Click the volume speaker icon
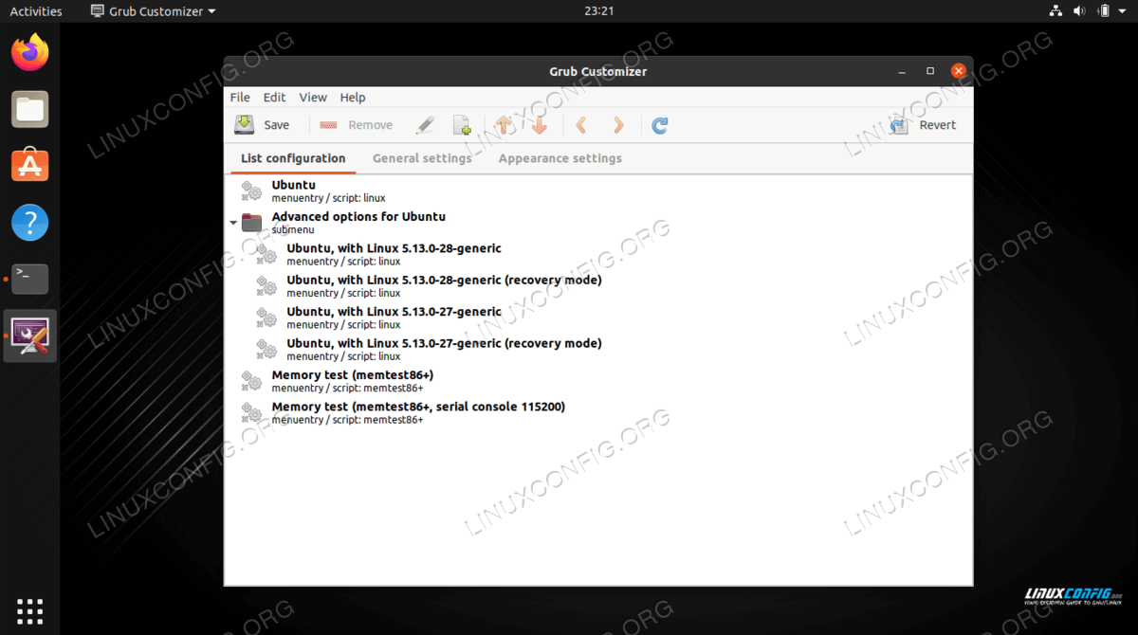Viewport: 1138px width, 635px height. tap(1079, 11)
